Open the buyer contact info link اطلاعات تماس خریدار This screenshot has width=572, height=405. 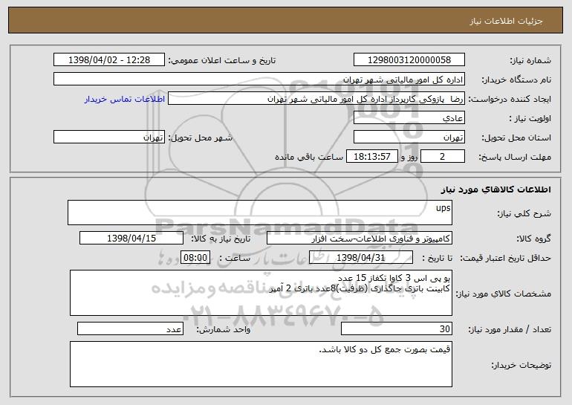124,99
